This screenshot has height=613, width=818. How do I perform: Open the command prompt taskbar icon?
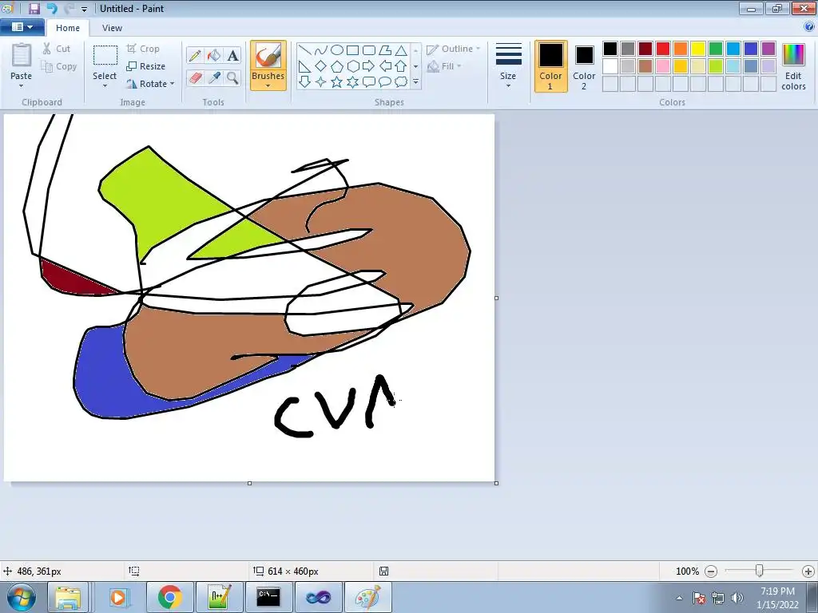click(x=268, y=597)
